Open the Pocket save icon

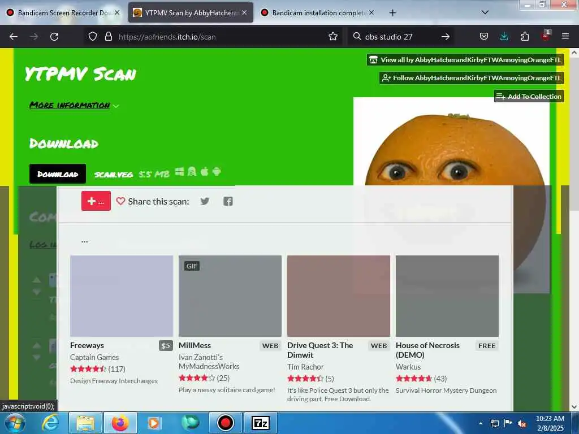[x=484, y=37]
